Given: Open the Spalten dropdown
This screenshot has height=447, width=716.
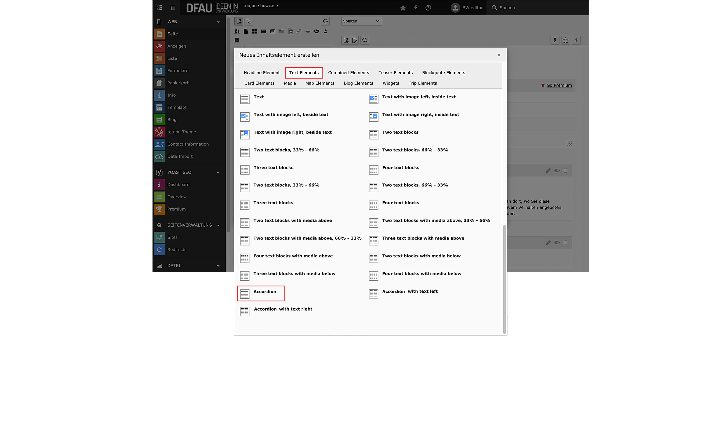Looking at the screenshot, I should tap(361, 21).
